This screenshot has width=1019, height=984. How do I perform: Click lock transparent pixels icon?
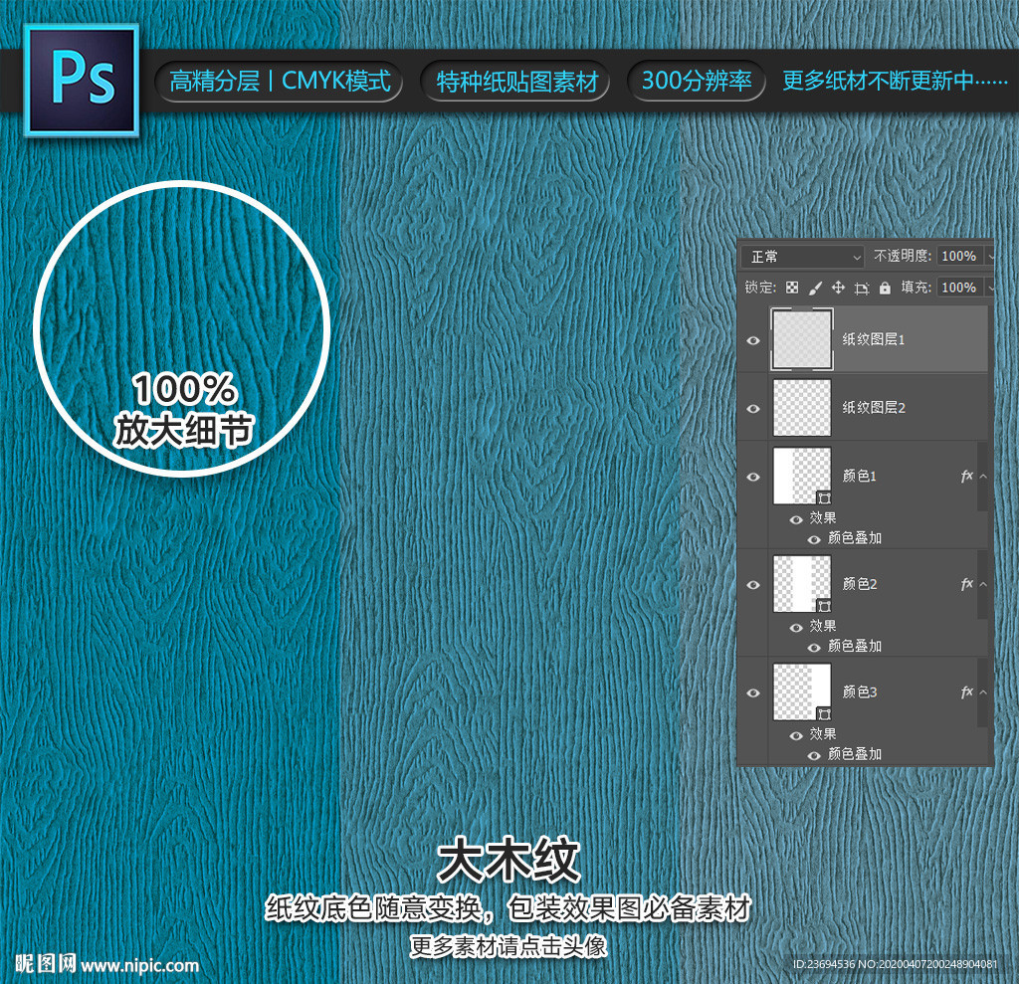(791, 288)
